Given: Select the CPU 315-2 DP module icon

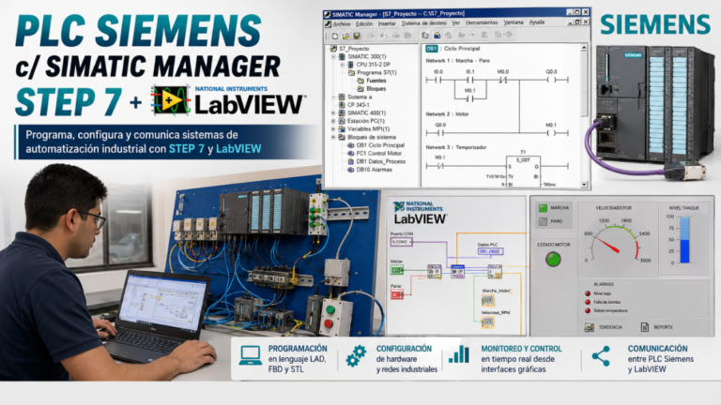Looking at the screenshot, I should click(350, 65).
